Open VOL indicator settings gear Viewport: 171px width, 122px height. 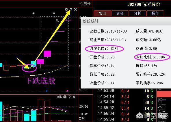pyautogui.click(x=65, y=97)
